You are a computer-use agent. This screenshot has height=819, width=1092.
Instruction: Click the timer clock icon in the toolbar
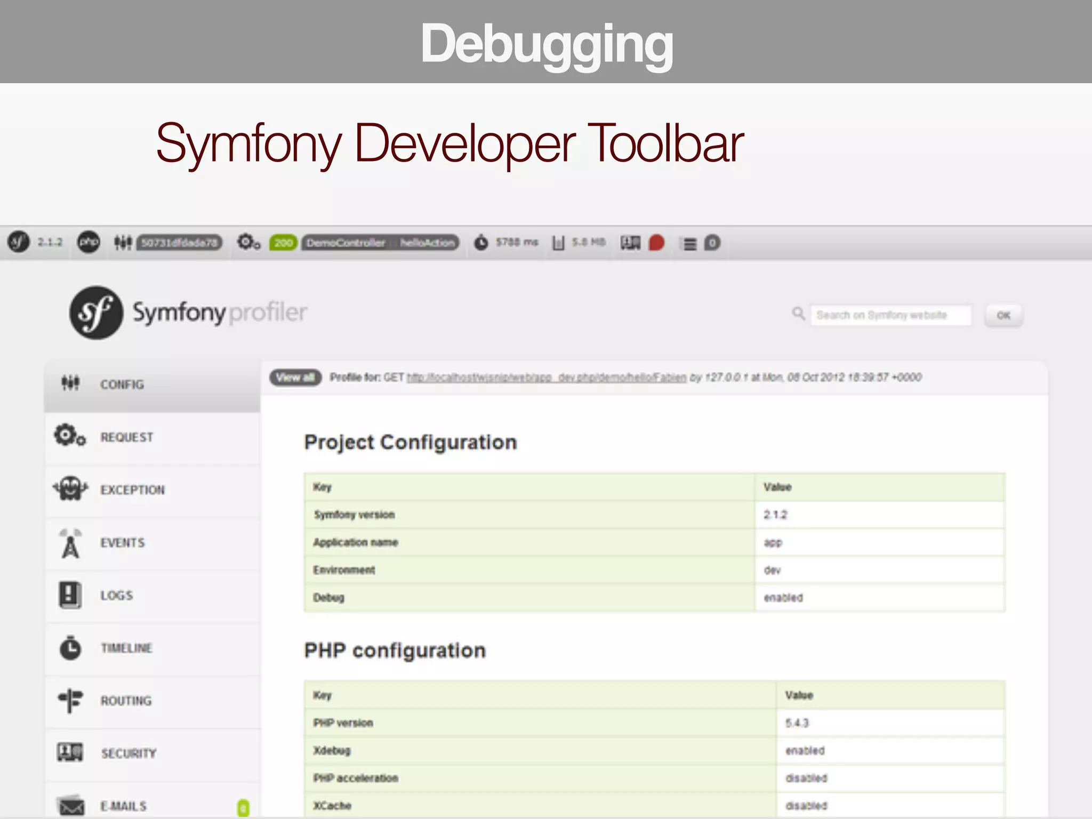481,243
